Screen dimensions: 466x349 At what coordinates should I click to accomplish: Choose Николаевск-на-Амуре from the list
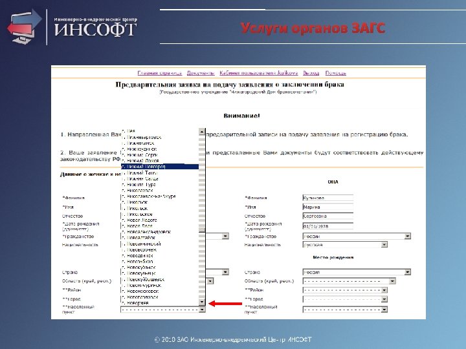(x=160, y=196)
